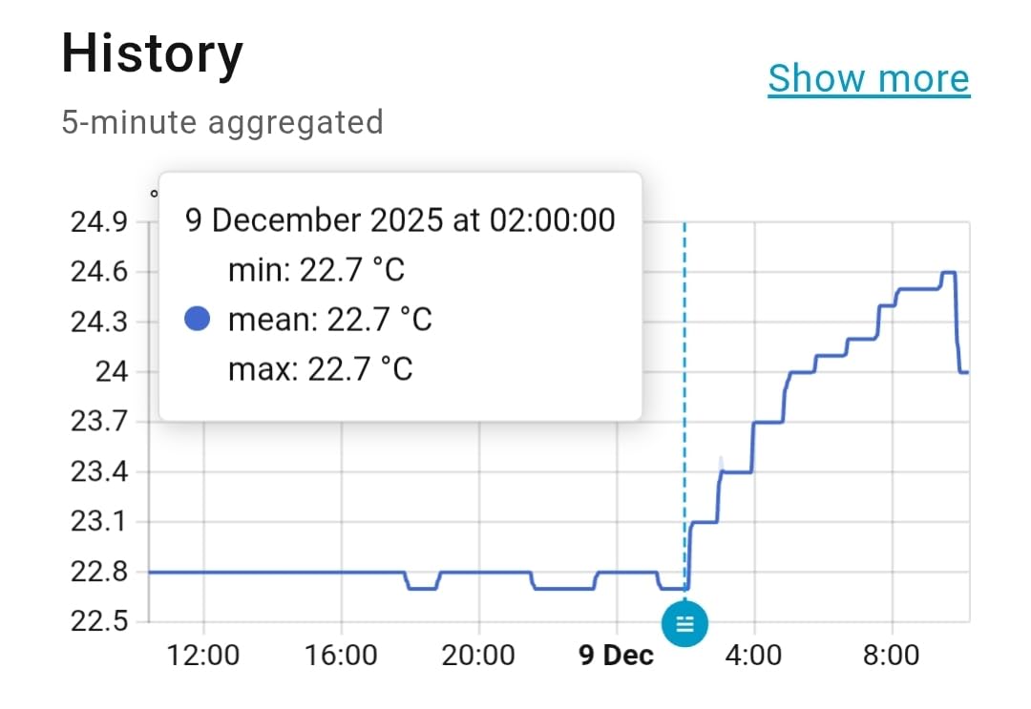Click the History heading
1031x709 pixels.
point(152,54)
